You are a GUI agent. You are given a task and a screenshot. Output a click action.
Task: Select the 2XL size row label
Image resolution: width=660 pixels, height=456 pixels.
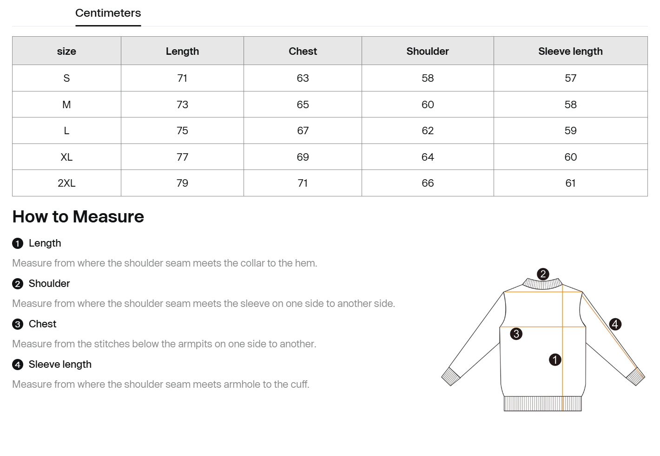click(x=66, y=183)
